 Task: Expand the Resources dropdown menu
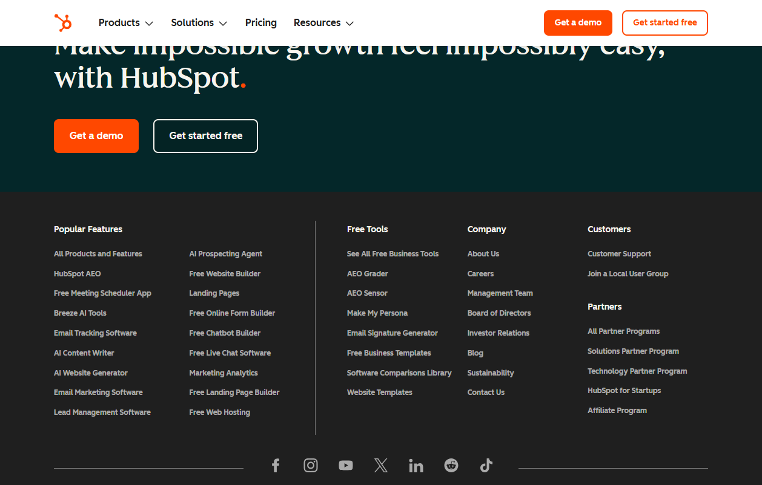[323, 23]
